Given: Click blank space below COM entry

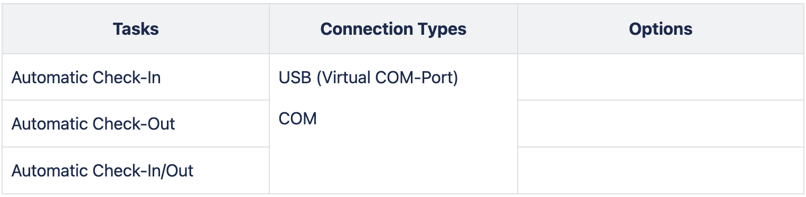Looking at the screenshot, I should click(x=393, y=161).
